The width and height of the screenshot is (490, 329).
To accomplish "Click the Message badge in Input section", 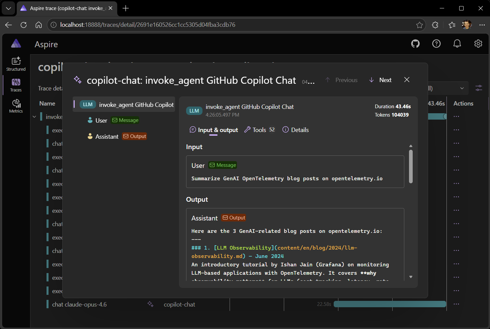I will click(223, 165).
